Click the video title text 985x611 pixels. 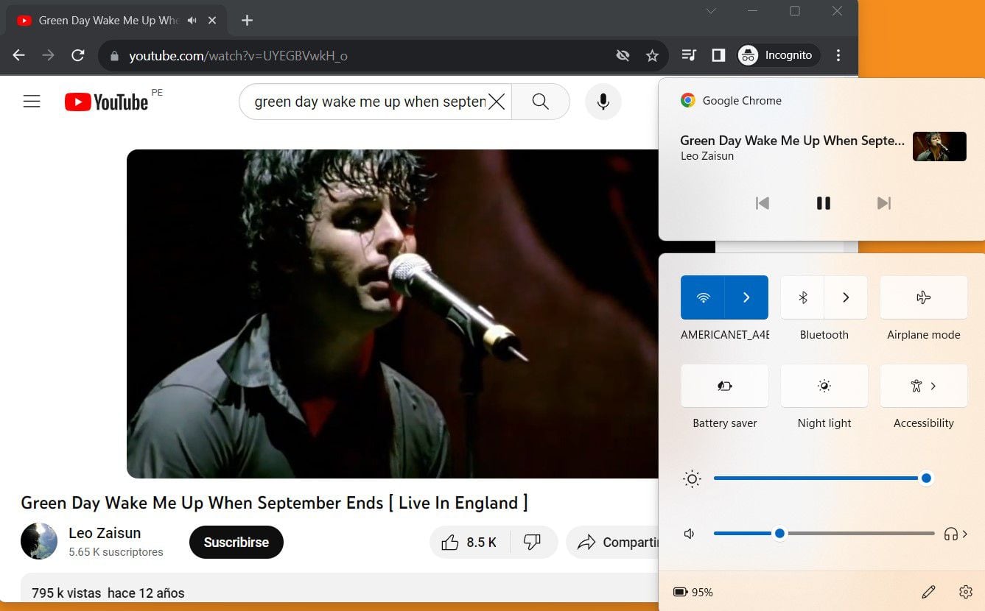[x=274, y=503]
